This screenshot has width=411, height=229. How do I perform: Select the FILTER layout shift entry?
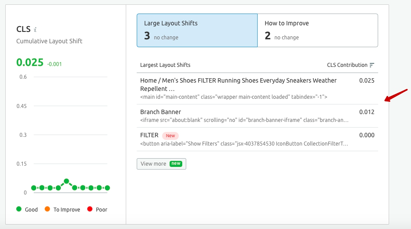[x=149, y=135]
